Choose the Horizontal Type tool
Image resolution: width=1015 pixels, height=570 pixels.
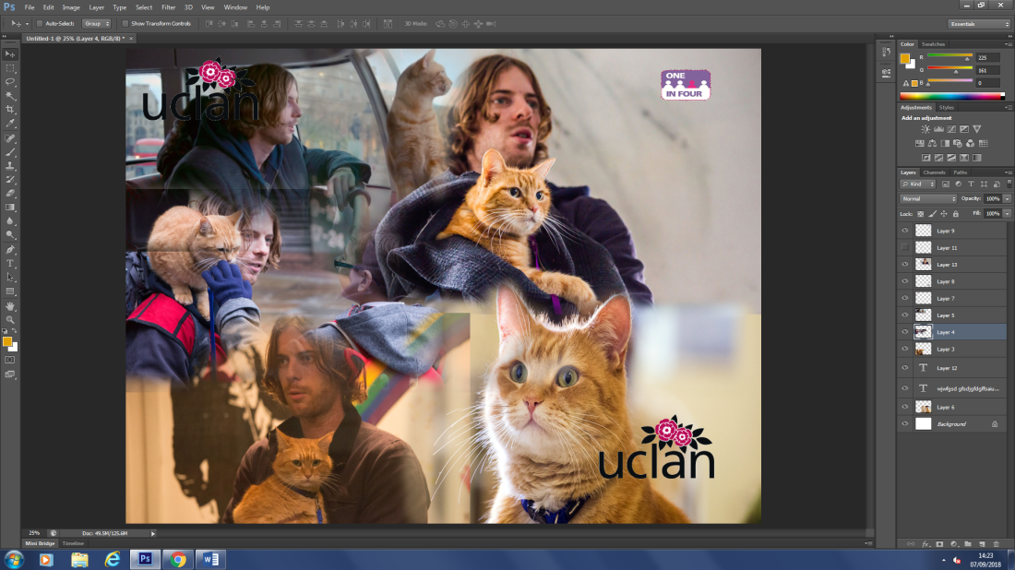(10, 264)
